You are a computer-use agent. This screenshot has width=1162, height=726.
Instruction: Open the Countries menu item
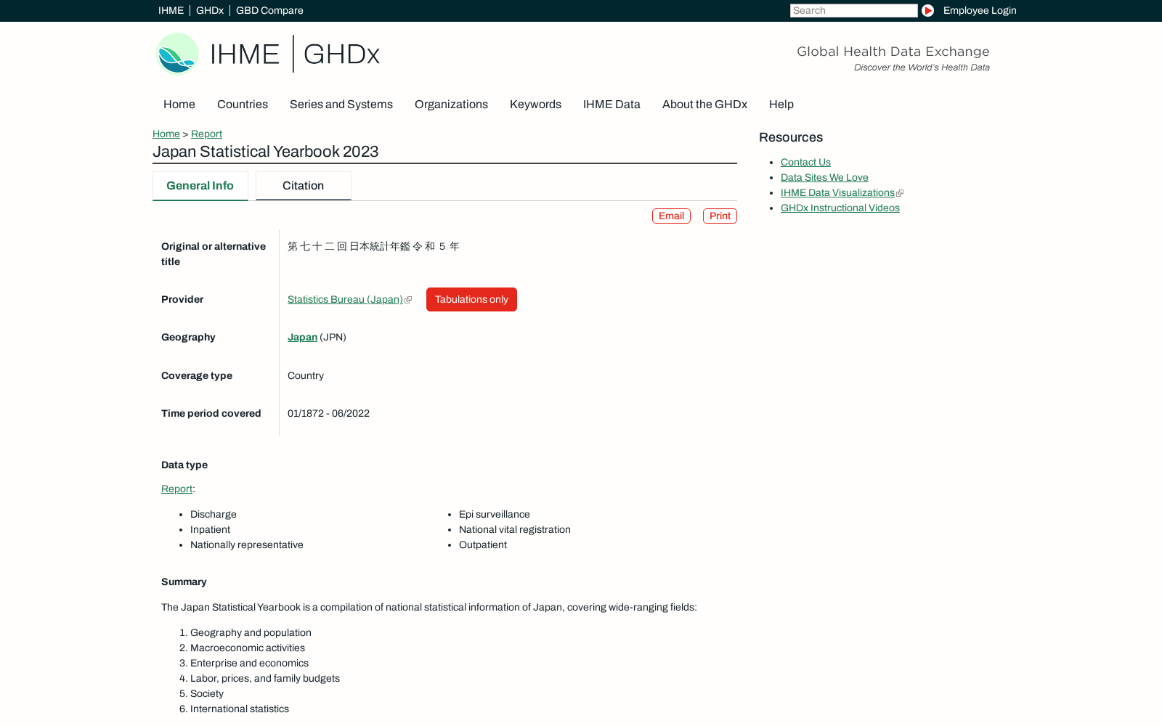[x=243, y=105]
